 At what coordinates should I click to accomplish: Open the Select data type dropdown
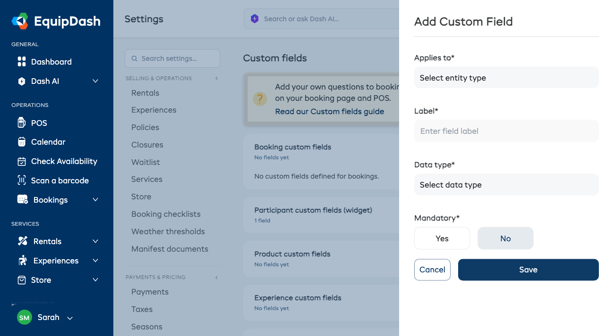coord(506,185)
